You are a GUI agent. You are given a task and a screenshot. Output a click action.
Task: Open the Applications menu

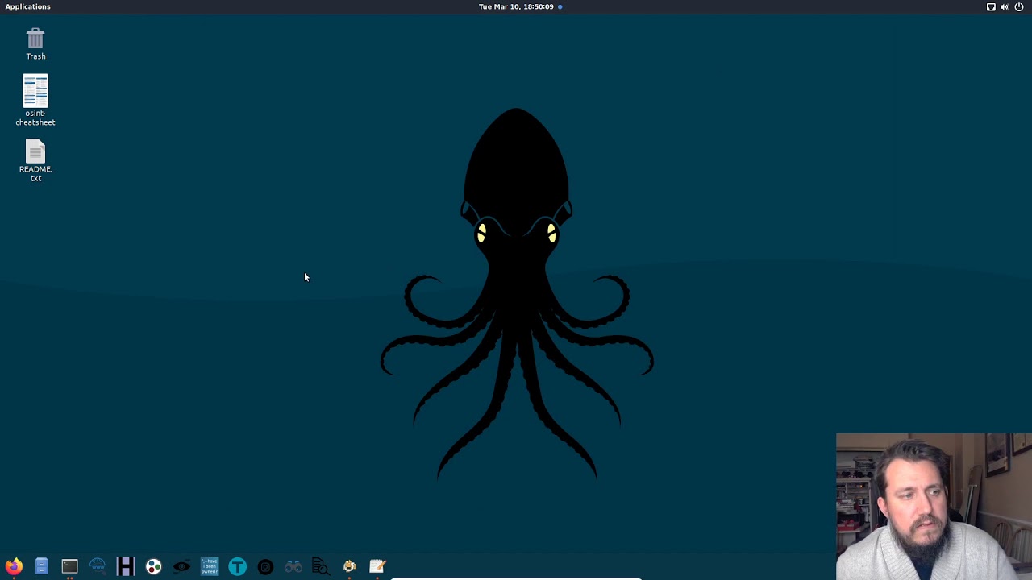click(x=27, y=6)
